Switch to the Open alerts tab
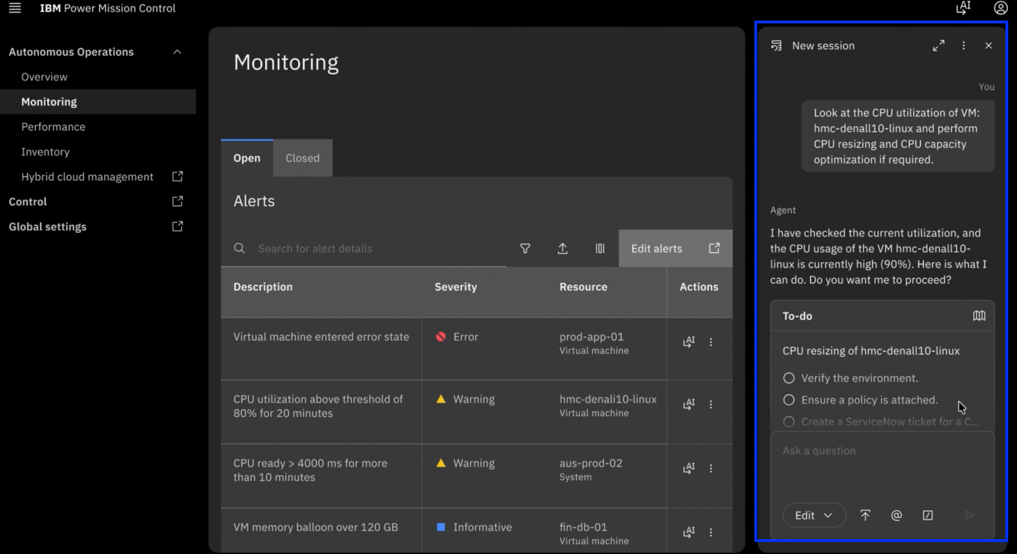This screenshot has height=554, width=1017. click(x=247, y=158)
